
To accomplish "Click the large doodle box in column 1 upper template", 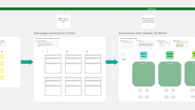I will [53, 68].
